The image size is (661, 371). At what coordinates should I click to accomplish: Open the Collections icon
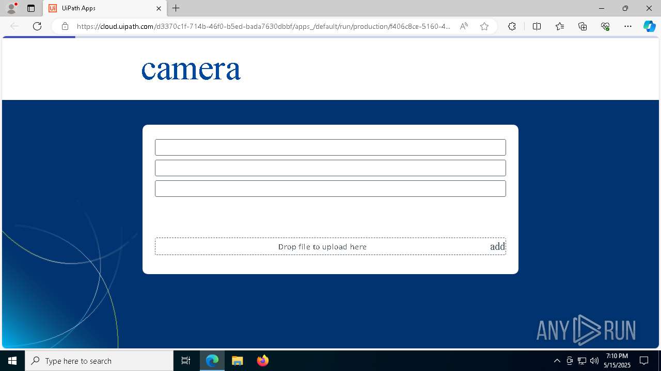click(x=583, y=26)
